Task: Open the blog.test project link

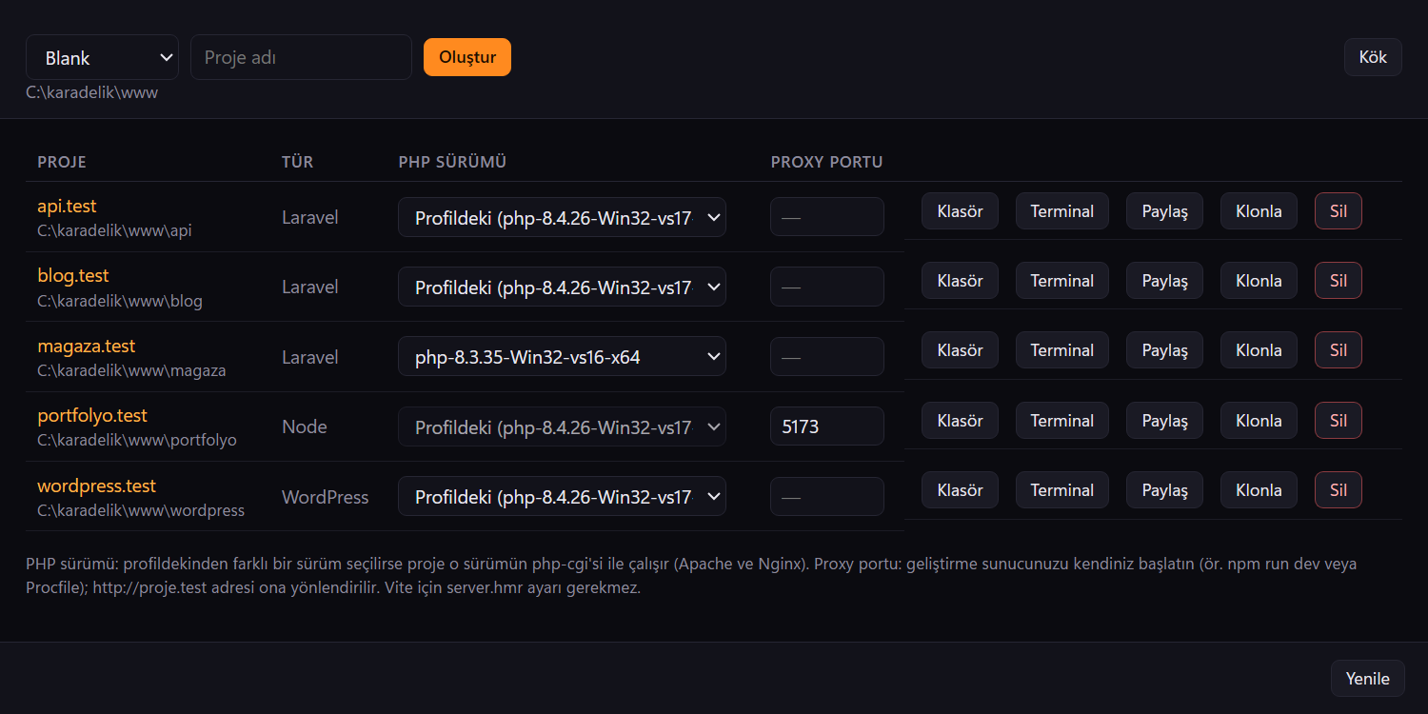Action: point(73,275)
